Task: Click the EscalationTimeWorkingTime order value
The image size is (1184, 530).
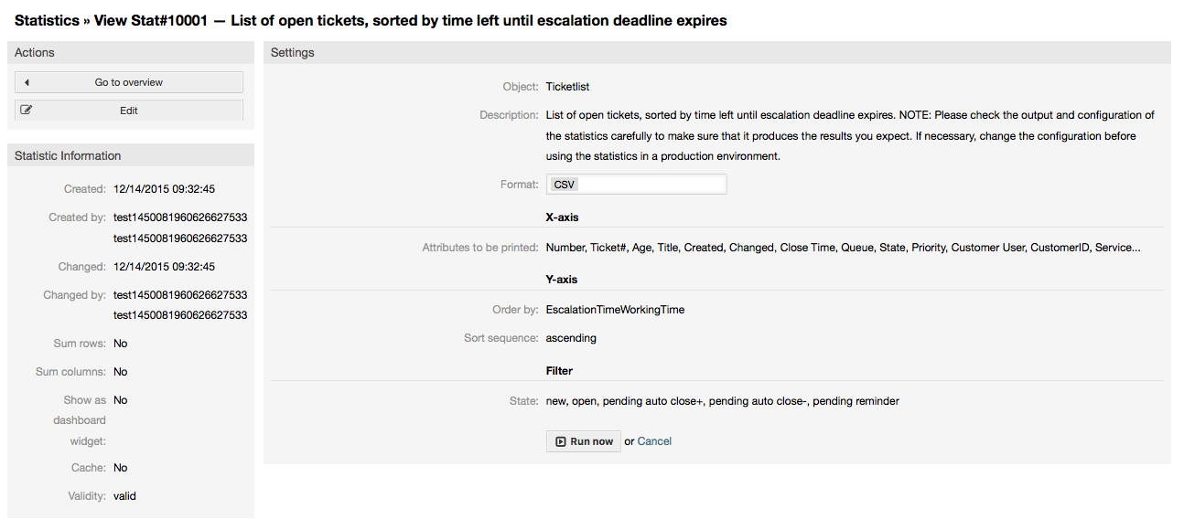Action: (615, 310)
